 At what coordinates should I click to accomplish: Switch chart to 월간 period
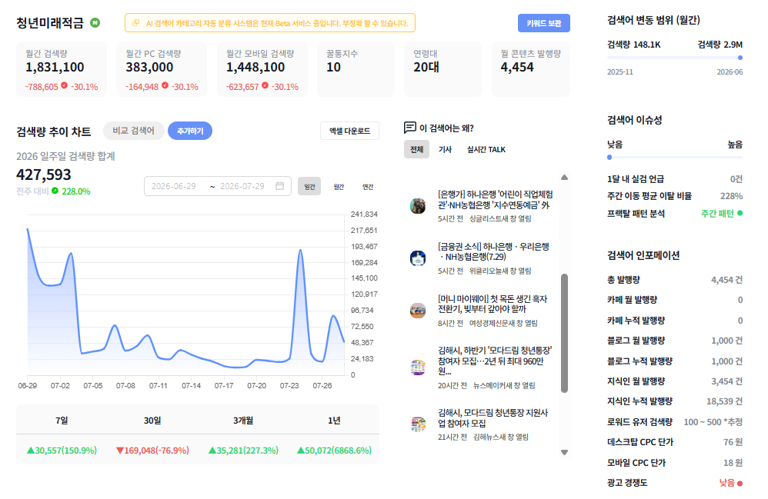click(339, 186)
